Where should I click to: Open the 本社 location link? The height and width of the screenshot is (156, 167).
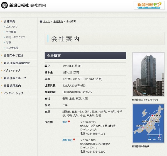[x=65, y=122]
